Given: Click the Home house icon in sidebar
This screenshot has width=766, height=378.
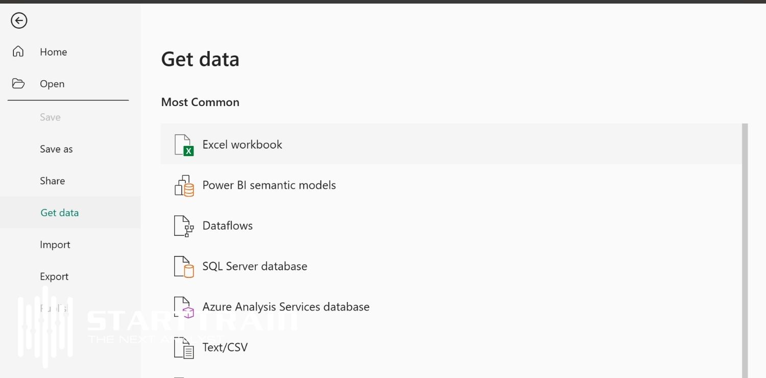Looking at the screenshot, I should pos(18,52).
